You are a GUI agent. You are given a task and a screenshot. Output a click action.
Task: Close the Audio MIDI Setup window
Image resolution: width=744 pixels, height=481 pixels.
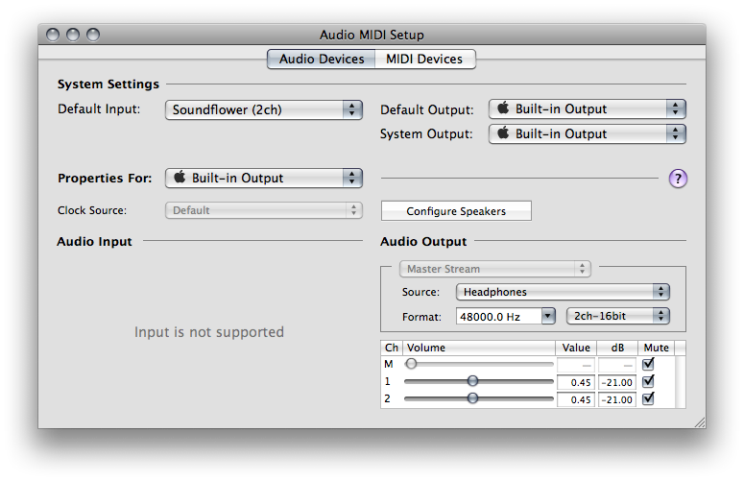[53, 35]
